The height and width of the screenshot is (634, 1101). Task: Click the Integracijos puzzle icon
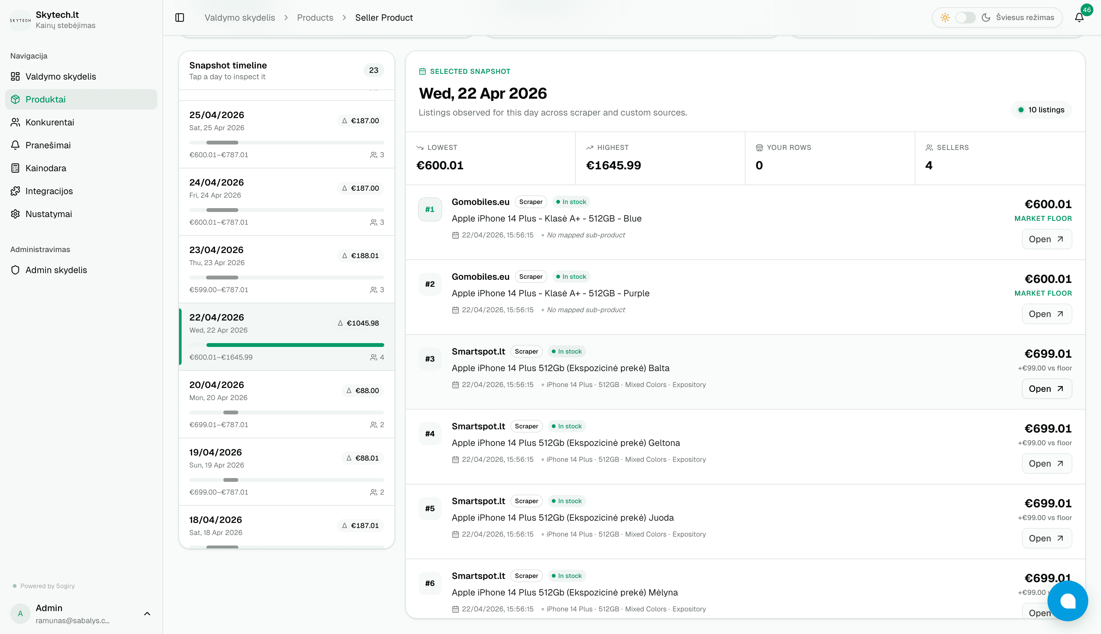click(x=15, y=191)
